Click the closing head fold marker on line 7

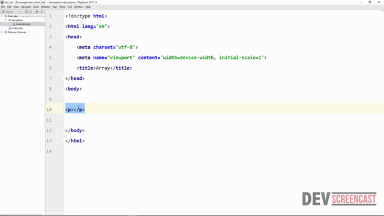click(x=63, y=79)
